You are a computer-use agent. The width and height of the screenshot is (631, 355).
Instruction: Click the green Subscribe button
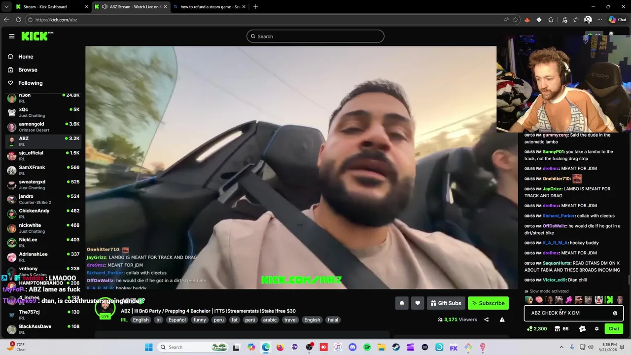488,303
